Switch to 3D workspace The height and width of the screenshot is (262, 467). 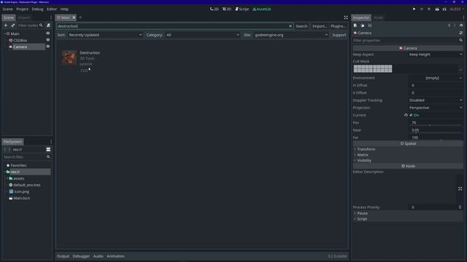[227, 9]
